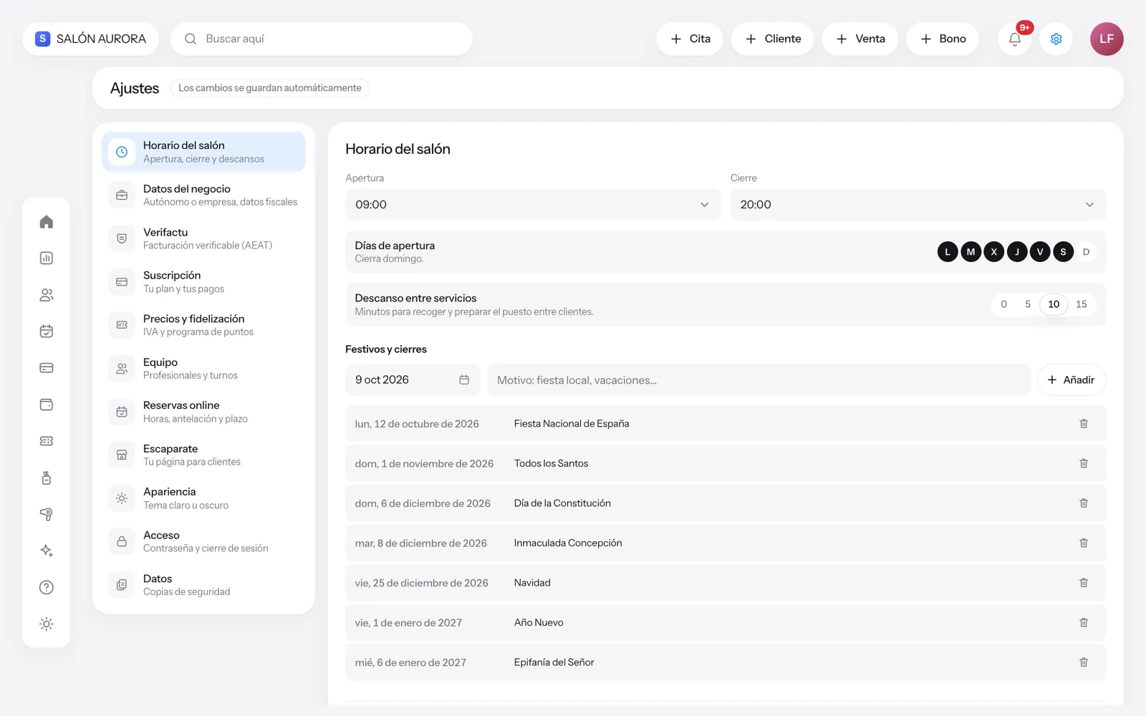The height and width of the screenshot is (716, 1146).
Task: Go to clients via the sidebar people icon
Action: pos(47,295)
